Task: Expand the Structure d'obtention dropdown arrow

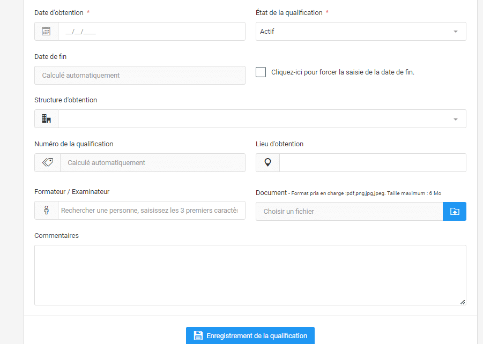Action: click(455, 119)
